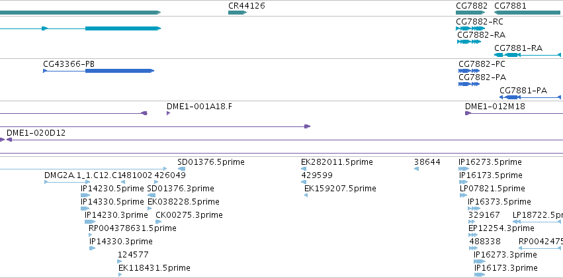
Task: Open the CG7882-RA transcript label
Action: click(x=482, y=35)
